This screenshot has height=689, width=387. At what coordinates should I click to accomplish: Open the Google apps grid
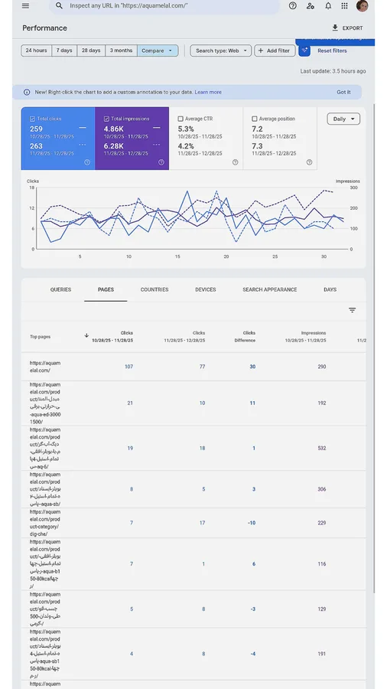(344, 5)
